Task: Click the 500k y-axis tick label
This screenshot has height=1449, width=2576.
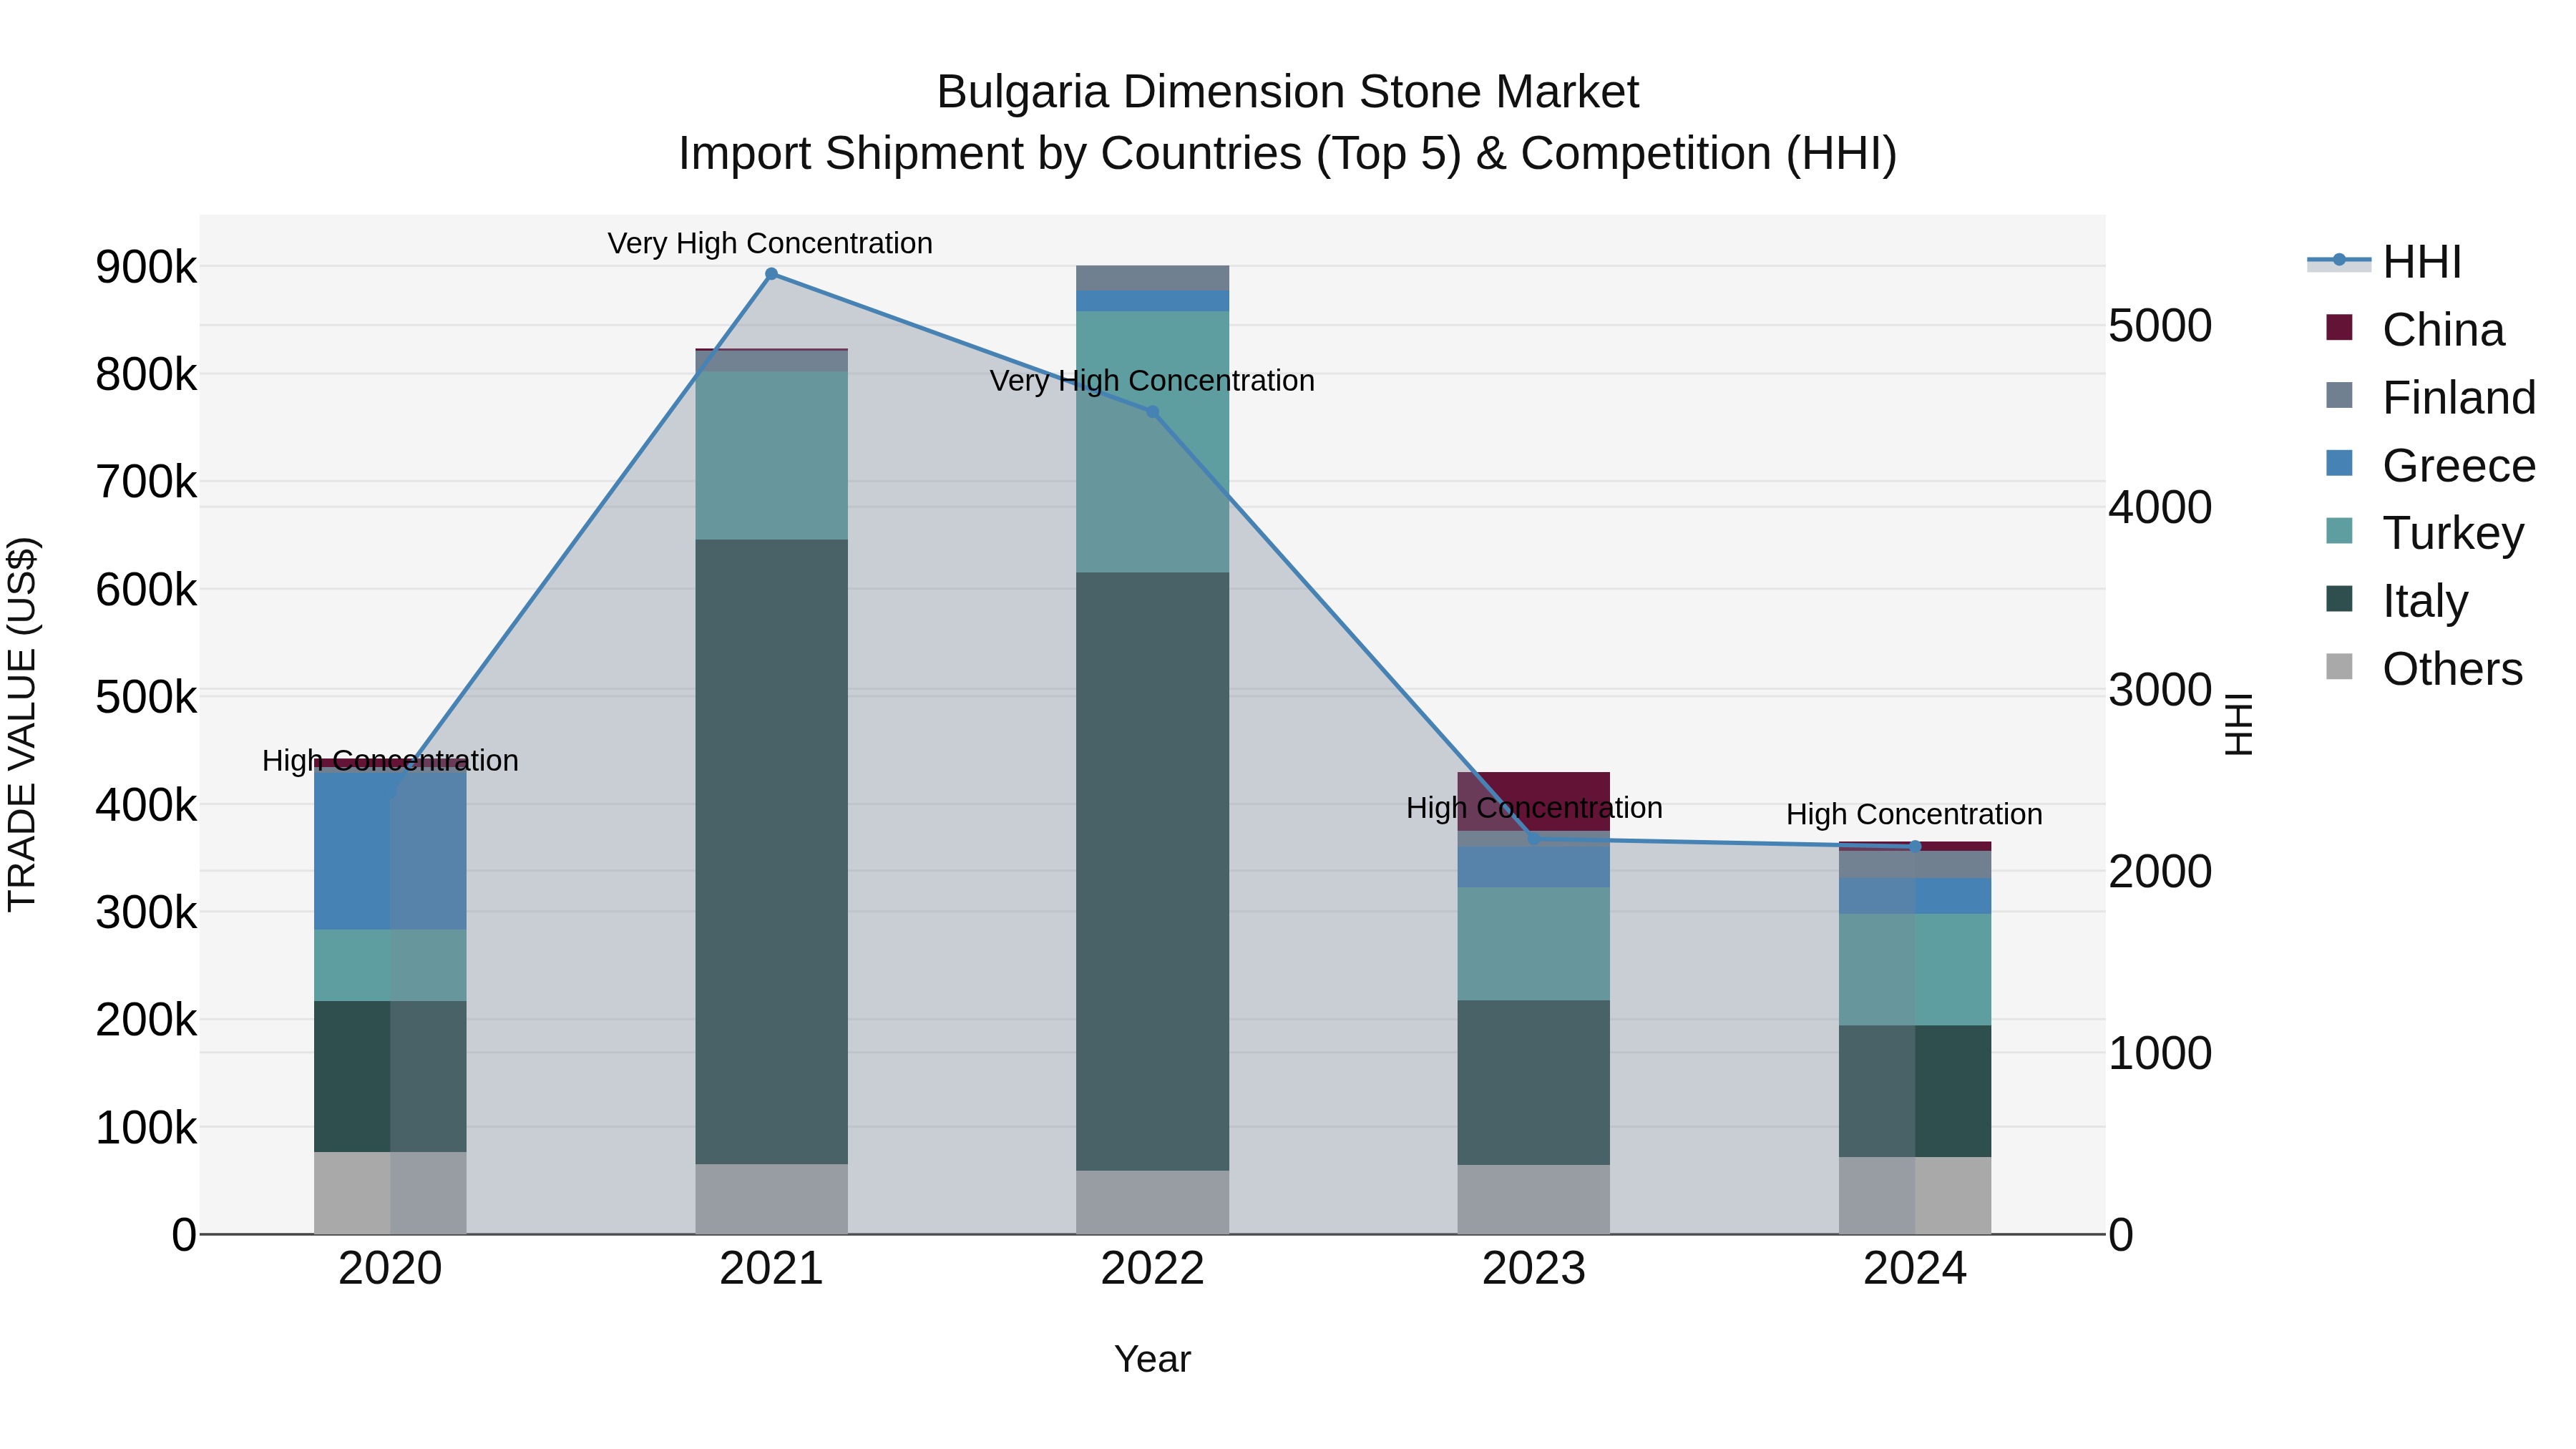Action: 146,697
